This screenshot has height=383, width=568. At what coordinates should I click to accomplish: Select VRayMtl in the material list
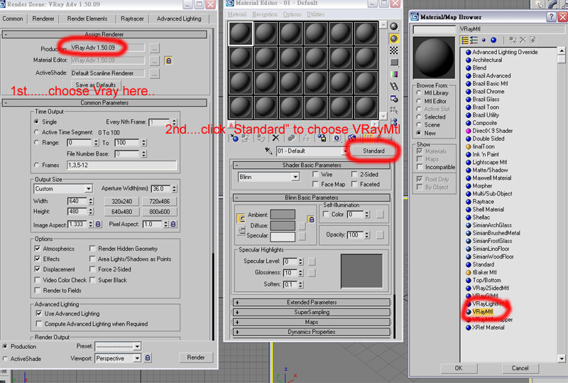click(x=483, y=311)
